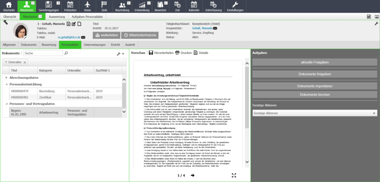The image size is (380, 182).
Task: Open wrench dropdown in Dokumente panel
Action: (120, 54)
